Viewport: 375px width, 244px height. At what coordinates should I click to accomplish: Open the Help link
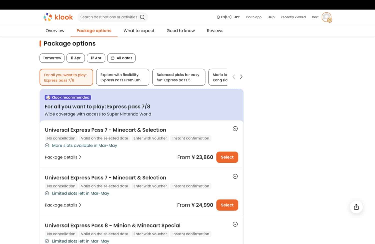271,17
